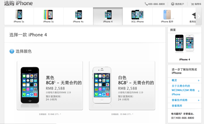
Task: Open the 查看技术规格 link
Action: (180, 100)
